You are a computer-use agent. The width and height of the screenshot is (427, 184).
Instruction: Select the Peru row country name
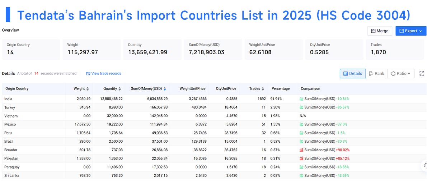pyautogui.click(x=8, y=133)
